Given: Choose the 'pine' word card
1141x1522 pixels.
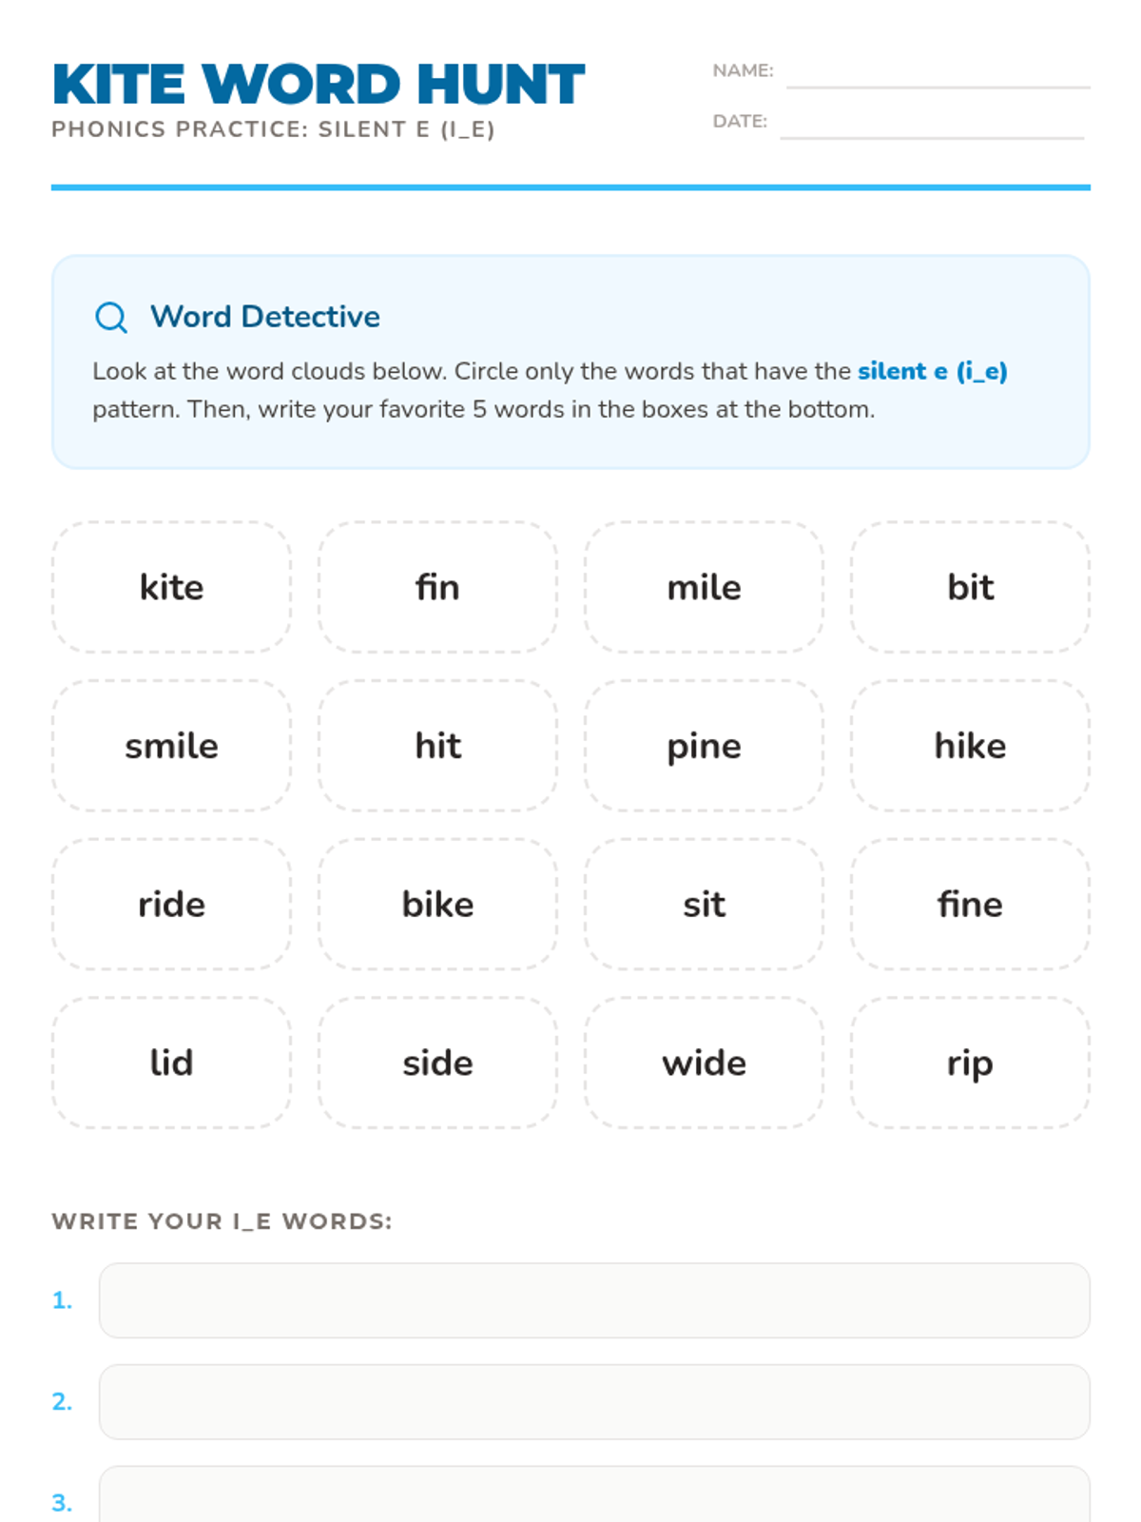Looking at the screenshot, I should tap(704, 746).
